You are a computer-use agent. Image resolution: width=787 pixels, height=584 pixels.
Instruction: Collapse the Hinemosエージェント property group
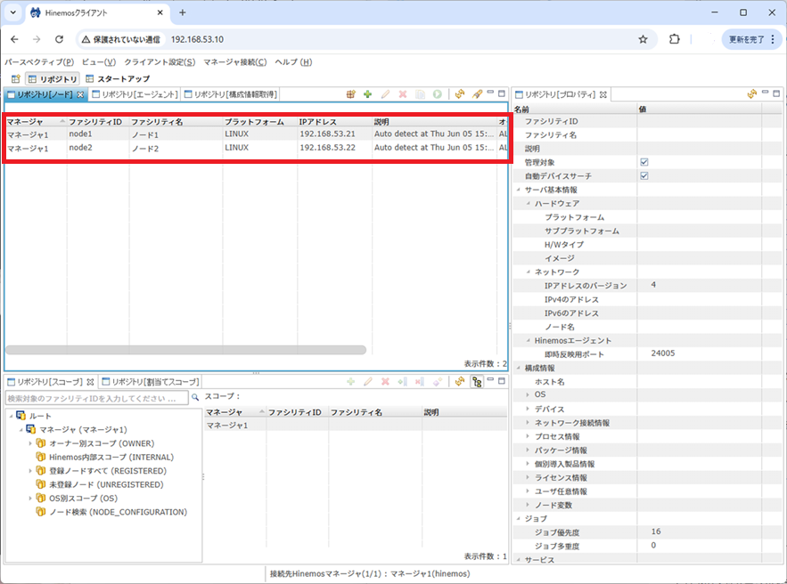(x=528, y=340)
